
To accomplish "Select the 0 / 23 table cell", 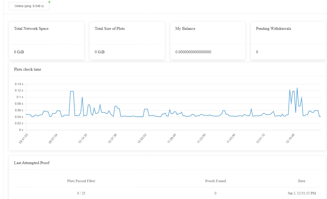I will [81, 193].
